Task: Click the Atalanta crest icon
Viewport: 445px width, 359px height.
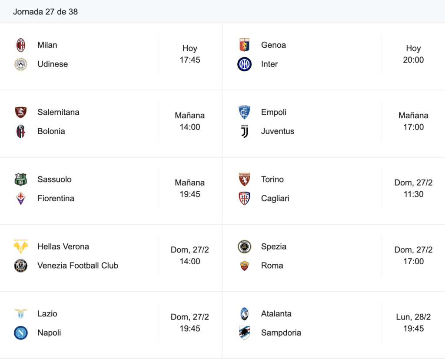Action: [x=244, y=314]
